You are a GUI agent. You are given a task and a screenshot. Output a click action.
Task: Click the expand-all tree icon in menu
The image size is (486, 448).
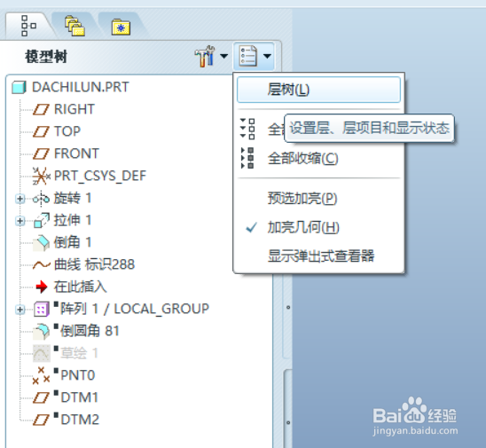pyautogui.click(x=247, y=129)
